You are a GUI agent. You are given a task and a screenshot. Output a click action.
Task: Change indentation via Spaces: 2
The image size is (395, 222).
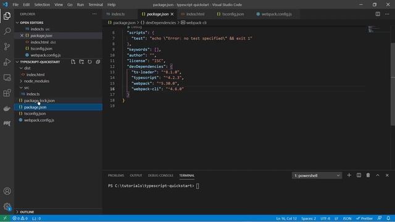[309, 218]
